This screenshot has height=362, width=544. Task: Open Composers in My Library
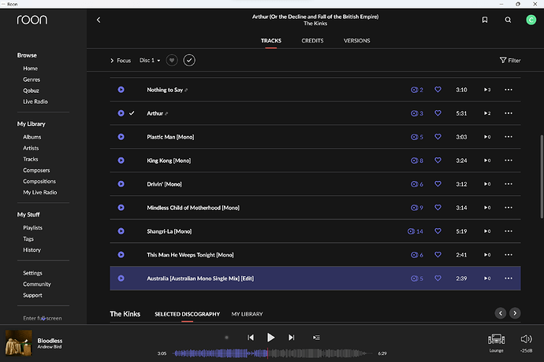point(36,171)
